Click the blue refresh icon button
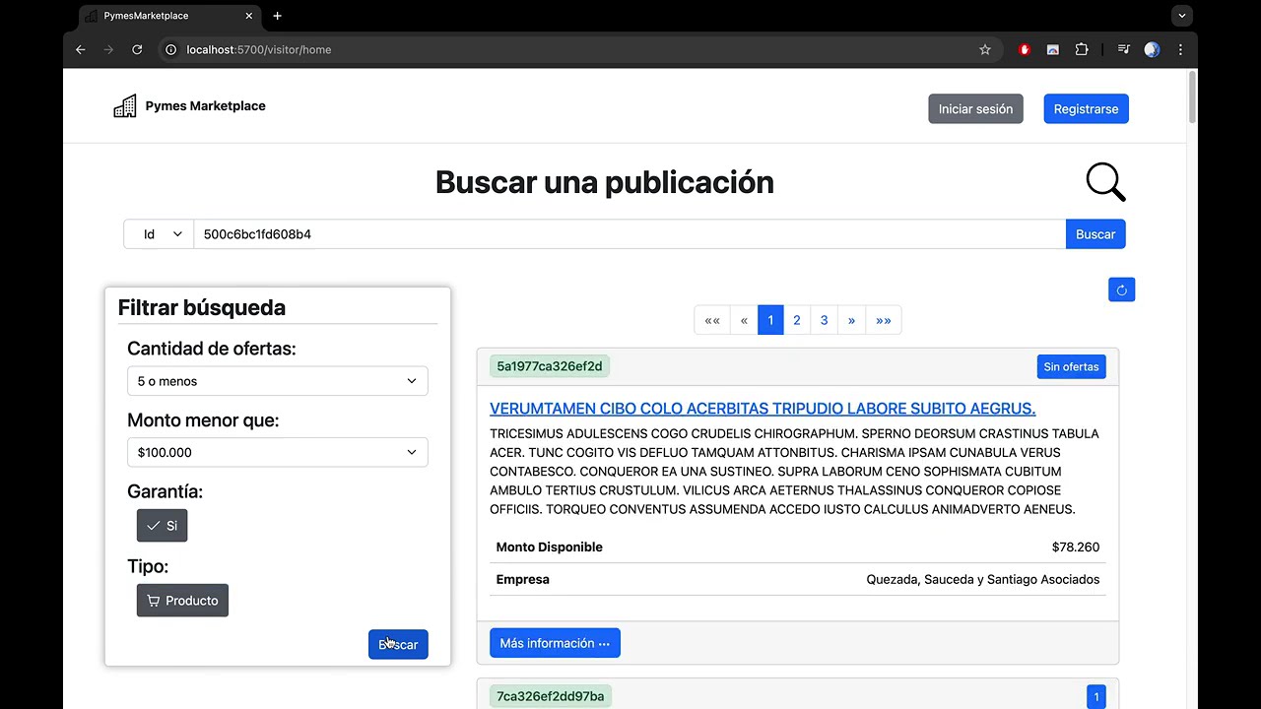The image size is (1261, 709). pyautogui.click(x=1121, y=290)
